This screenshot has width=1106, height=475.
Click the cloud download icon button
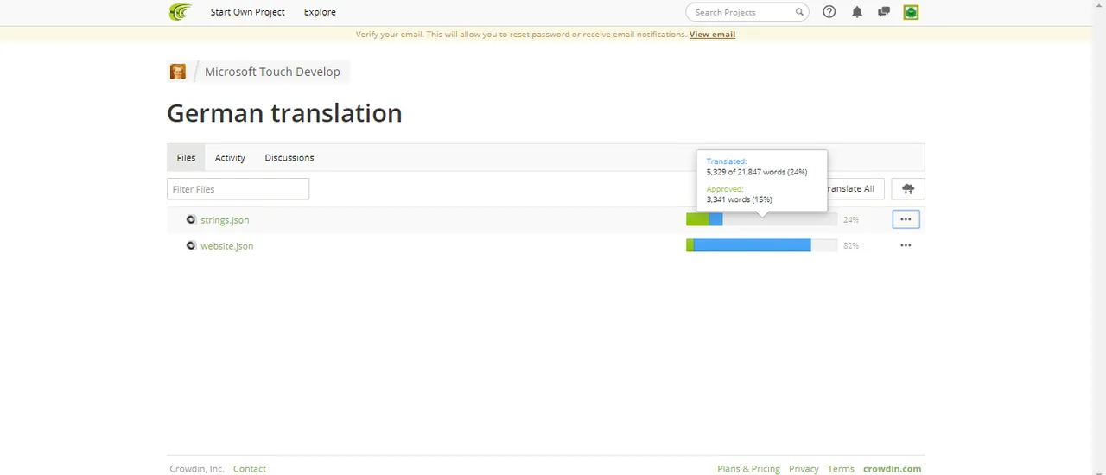tap(908, 188)
